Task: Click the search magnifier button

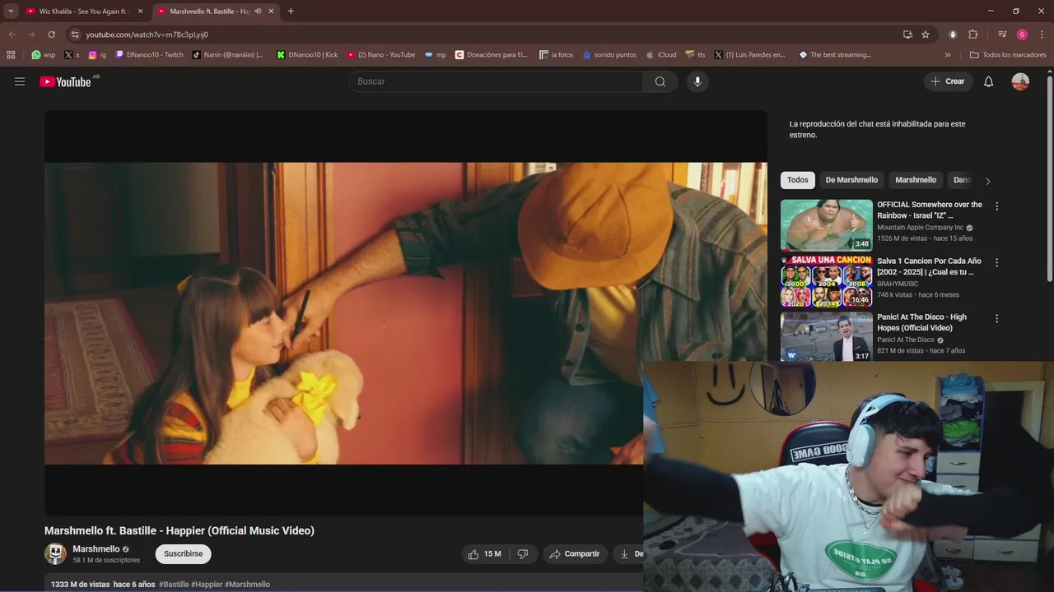Action: (660, 81)
